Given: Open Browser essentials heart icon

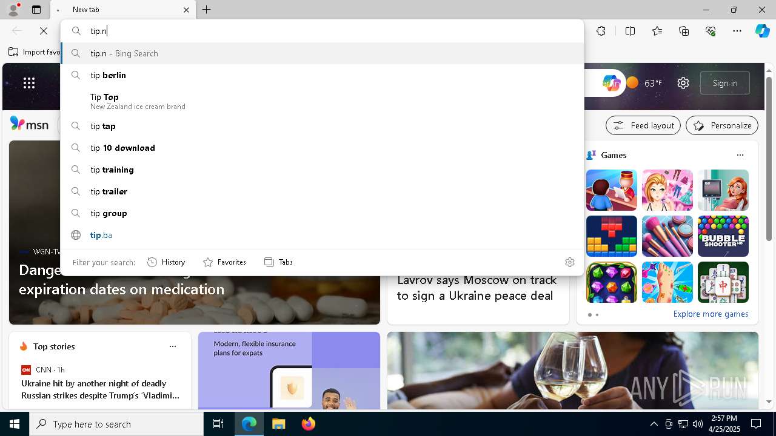Looking at the screenshot, I should (711, 31).
